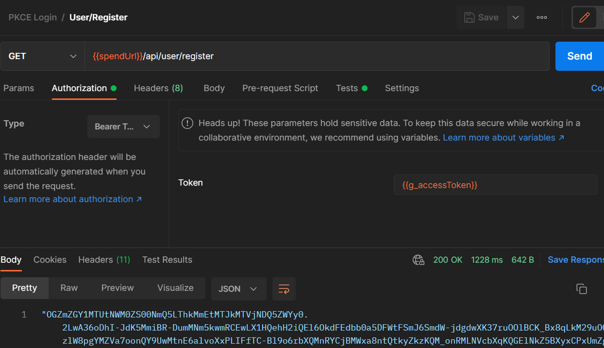Image resolution: width=604 pixels, height=348 pixels.
Task: Copy response using the copy icon
Action: pyautogui.click(x=581, y=289)
